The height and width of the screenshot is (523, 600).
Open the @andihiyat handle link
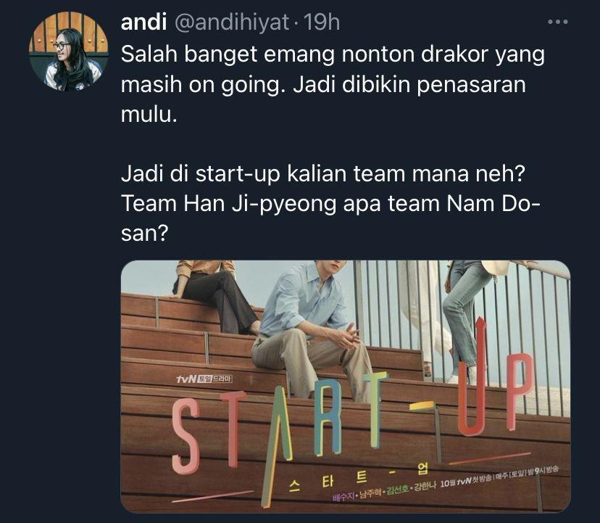point(231,23)
